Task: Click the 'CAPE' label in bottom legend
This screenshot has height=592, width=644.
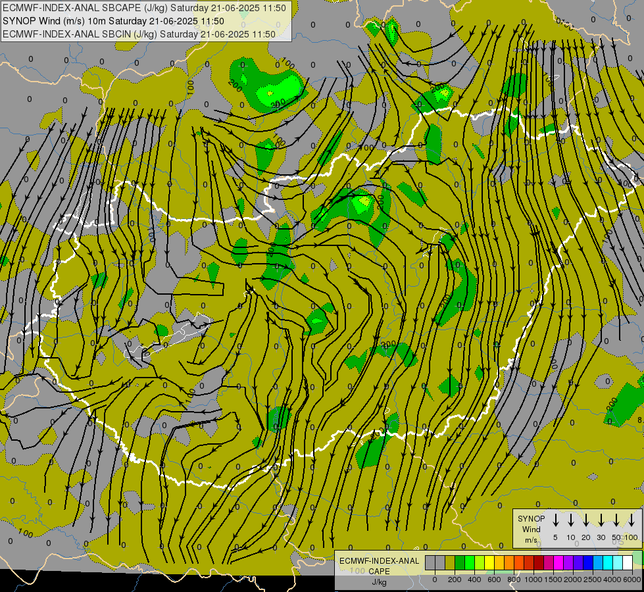Action: pos(379,571)
